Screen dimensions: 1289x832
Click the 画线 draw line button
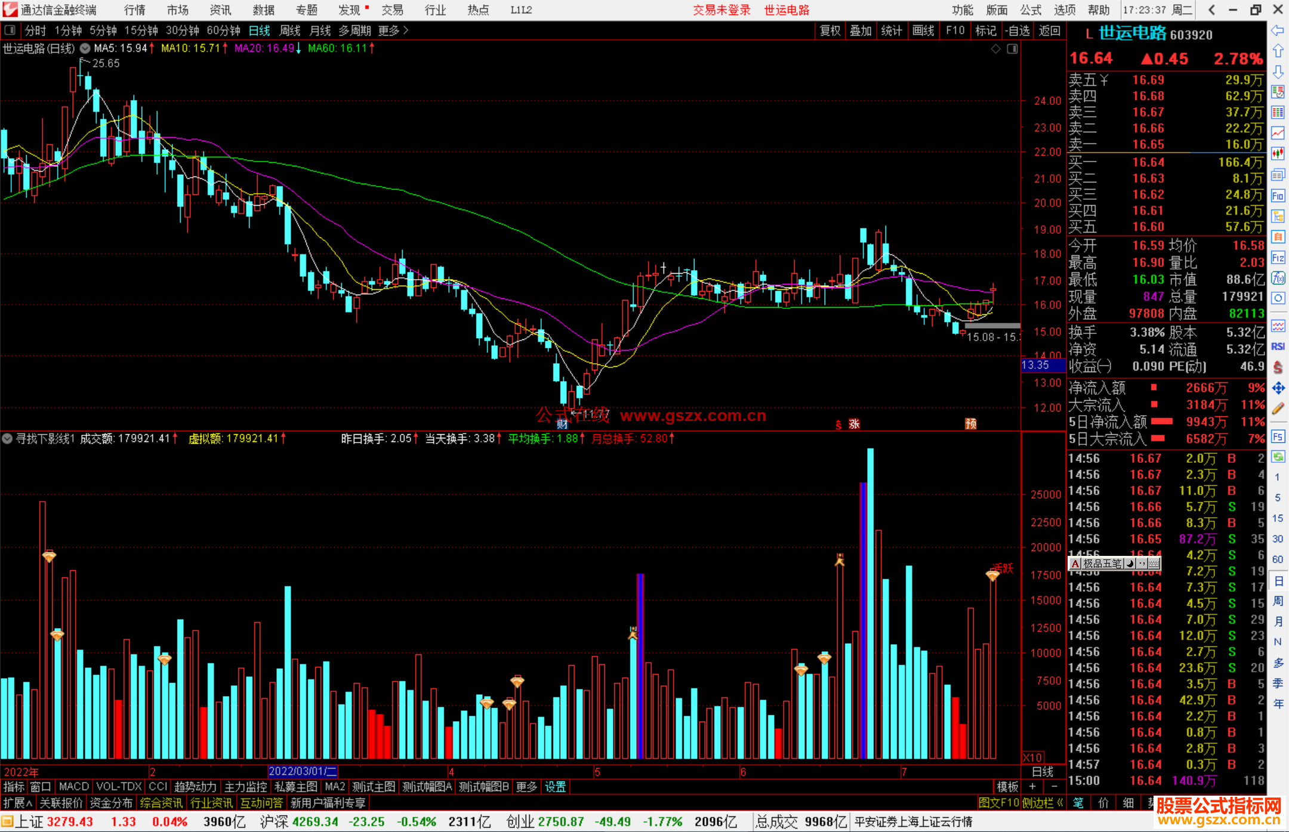923,30
